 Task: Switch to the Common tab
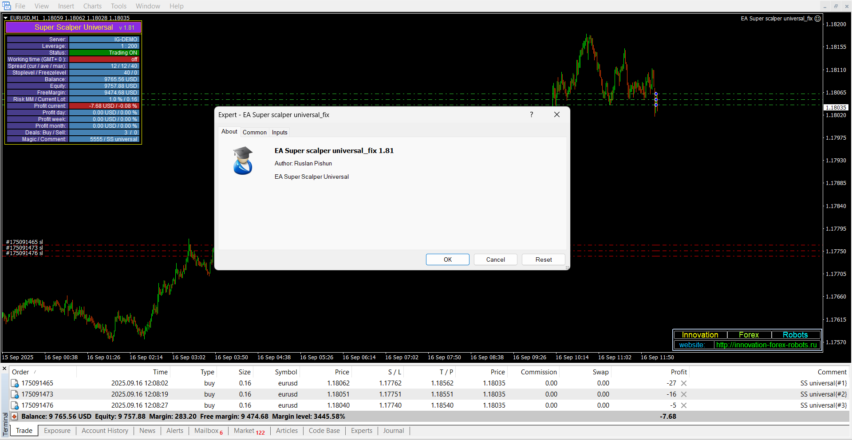[254, 132]
